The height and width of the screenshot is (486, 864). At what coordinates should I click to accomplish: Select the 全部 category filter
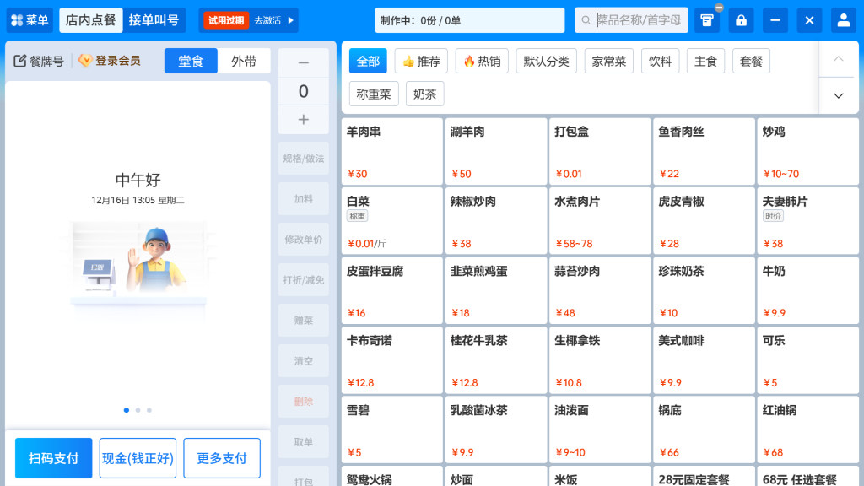pyautogui.click(x=368, y=61)
